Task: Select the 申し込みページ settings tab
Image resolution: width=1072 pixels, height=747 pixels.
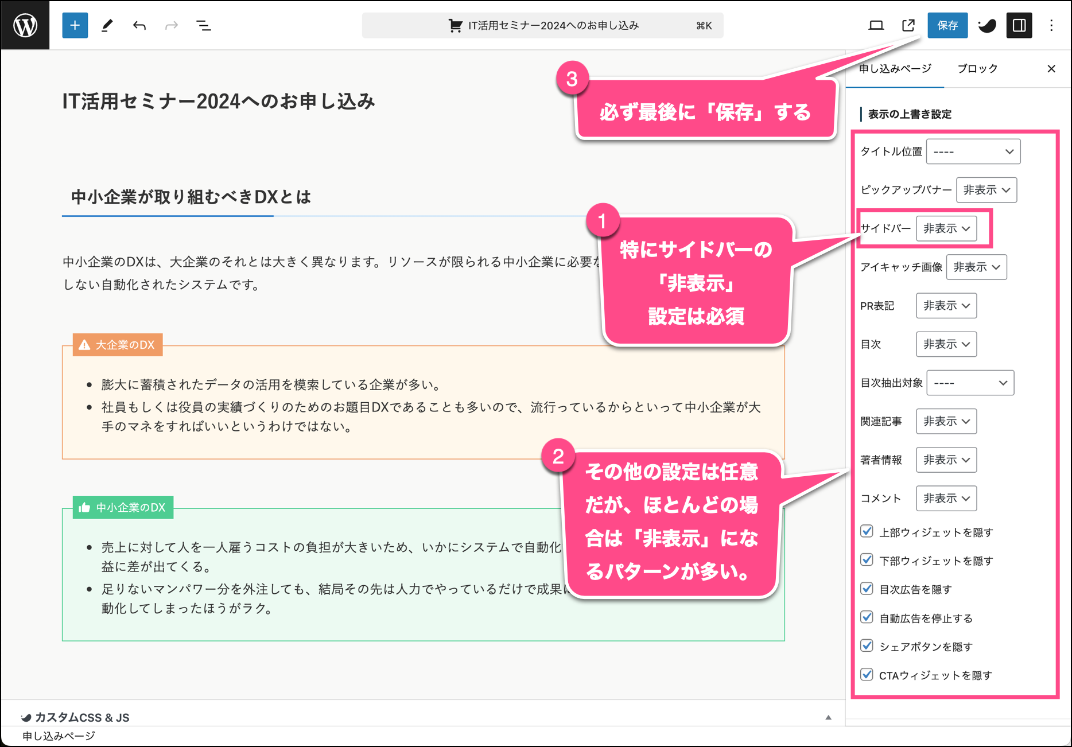Action: [x=895, y=69]
